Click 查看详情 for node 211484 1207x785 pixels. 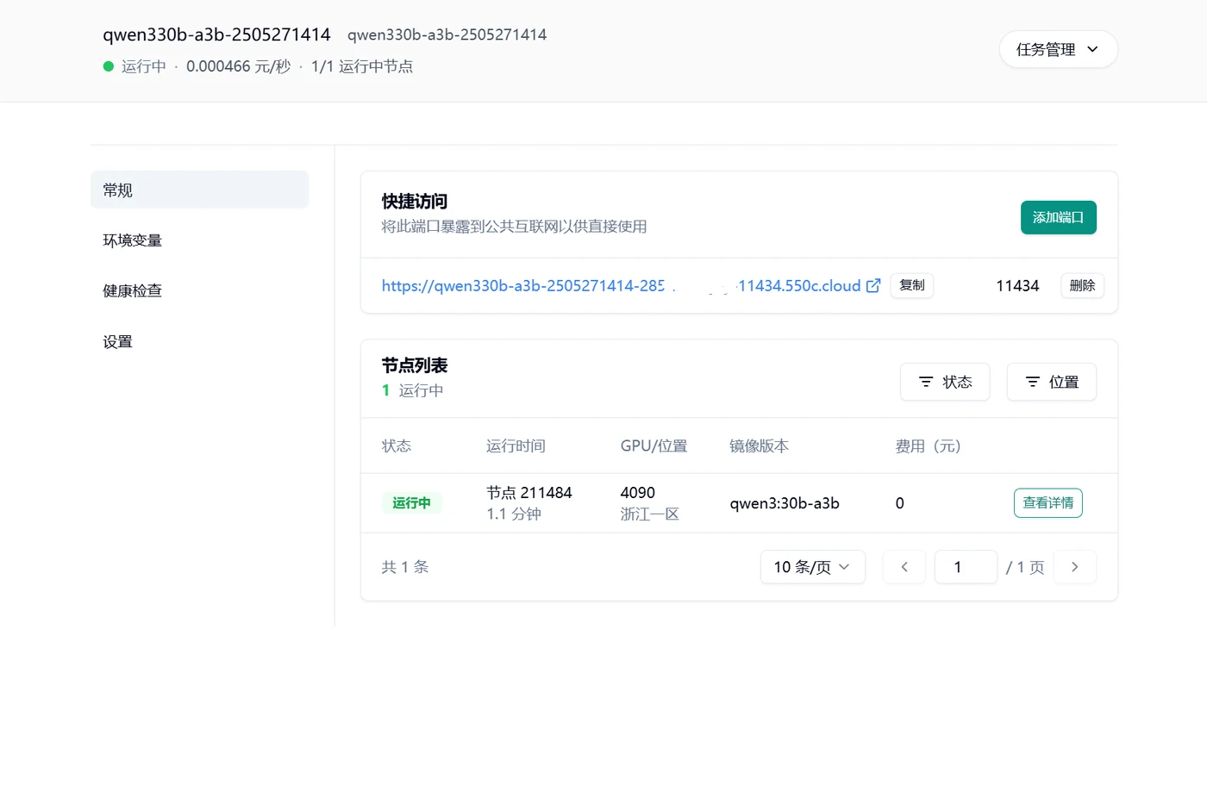(x=1048, y=503)
